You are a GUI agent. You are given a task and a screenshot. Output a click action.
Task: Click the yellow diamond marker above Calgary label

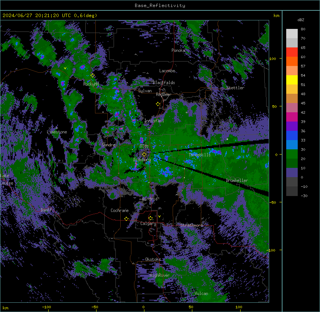pos(150,218)
